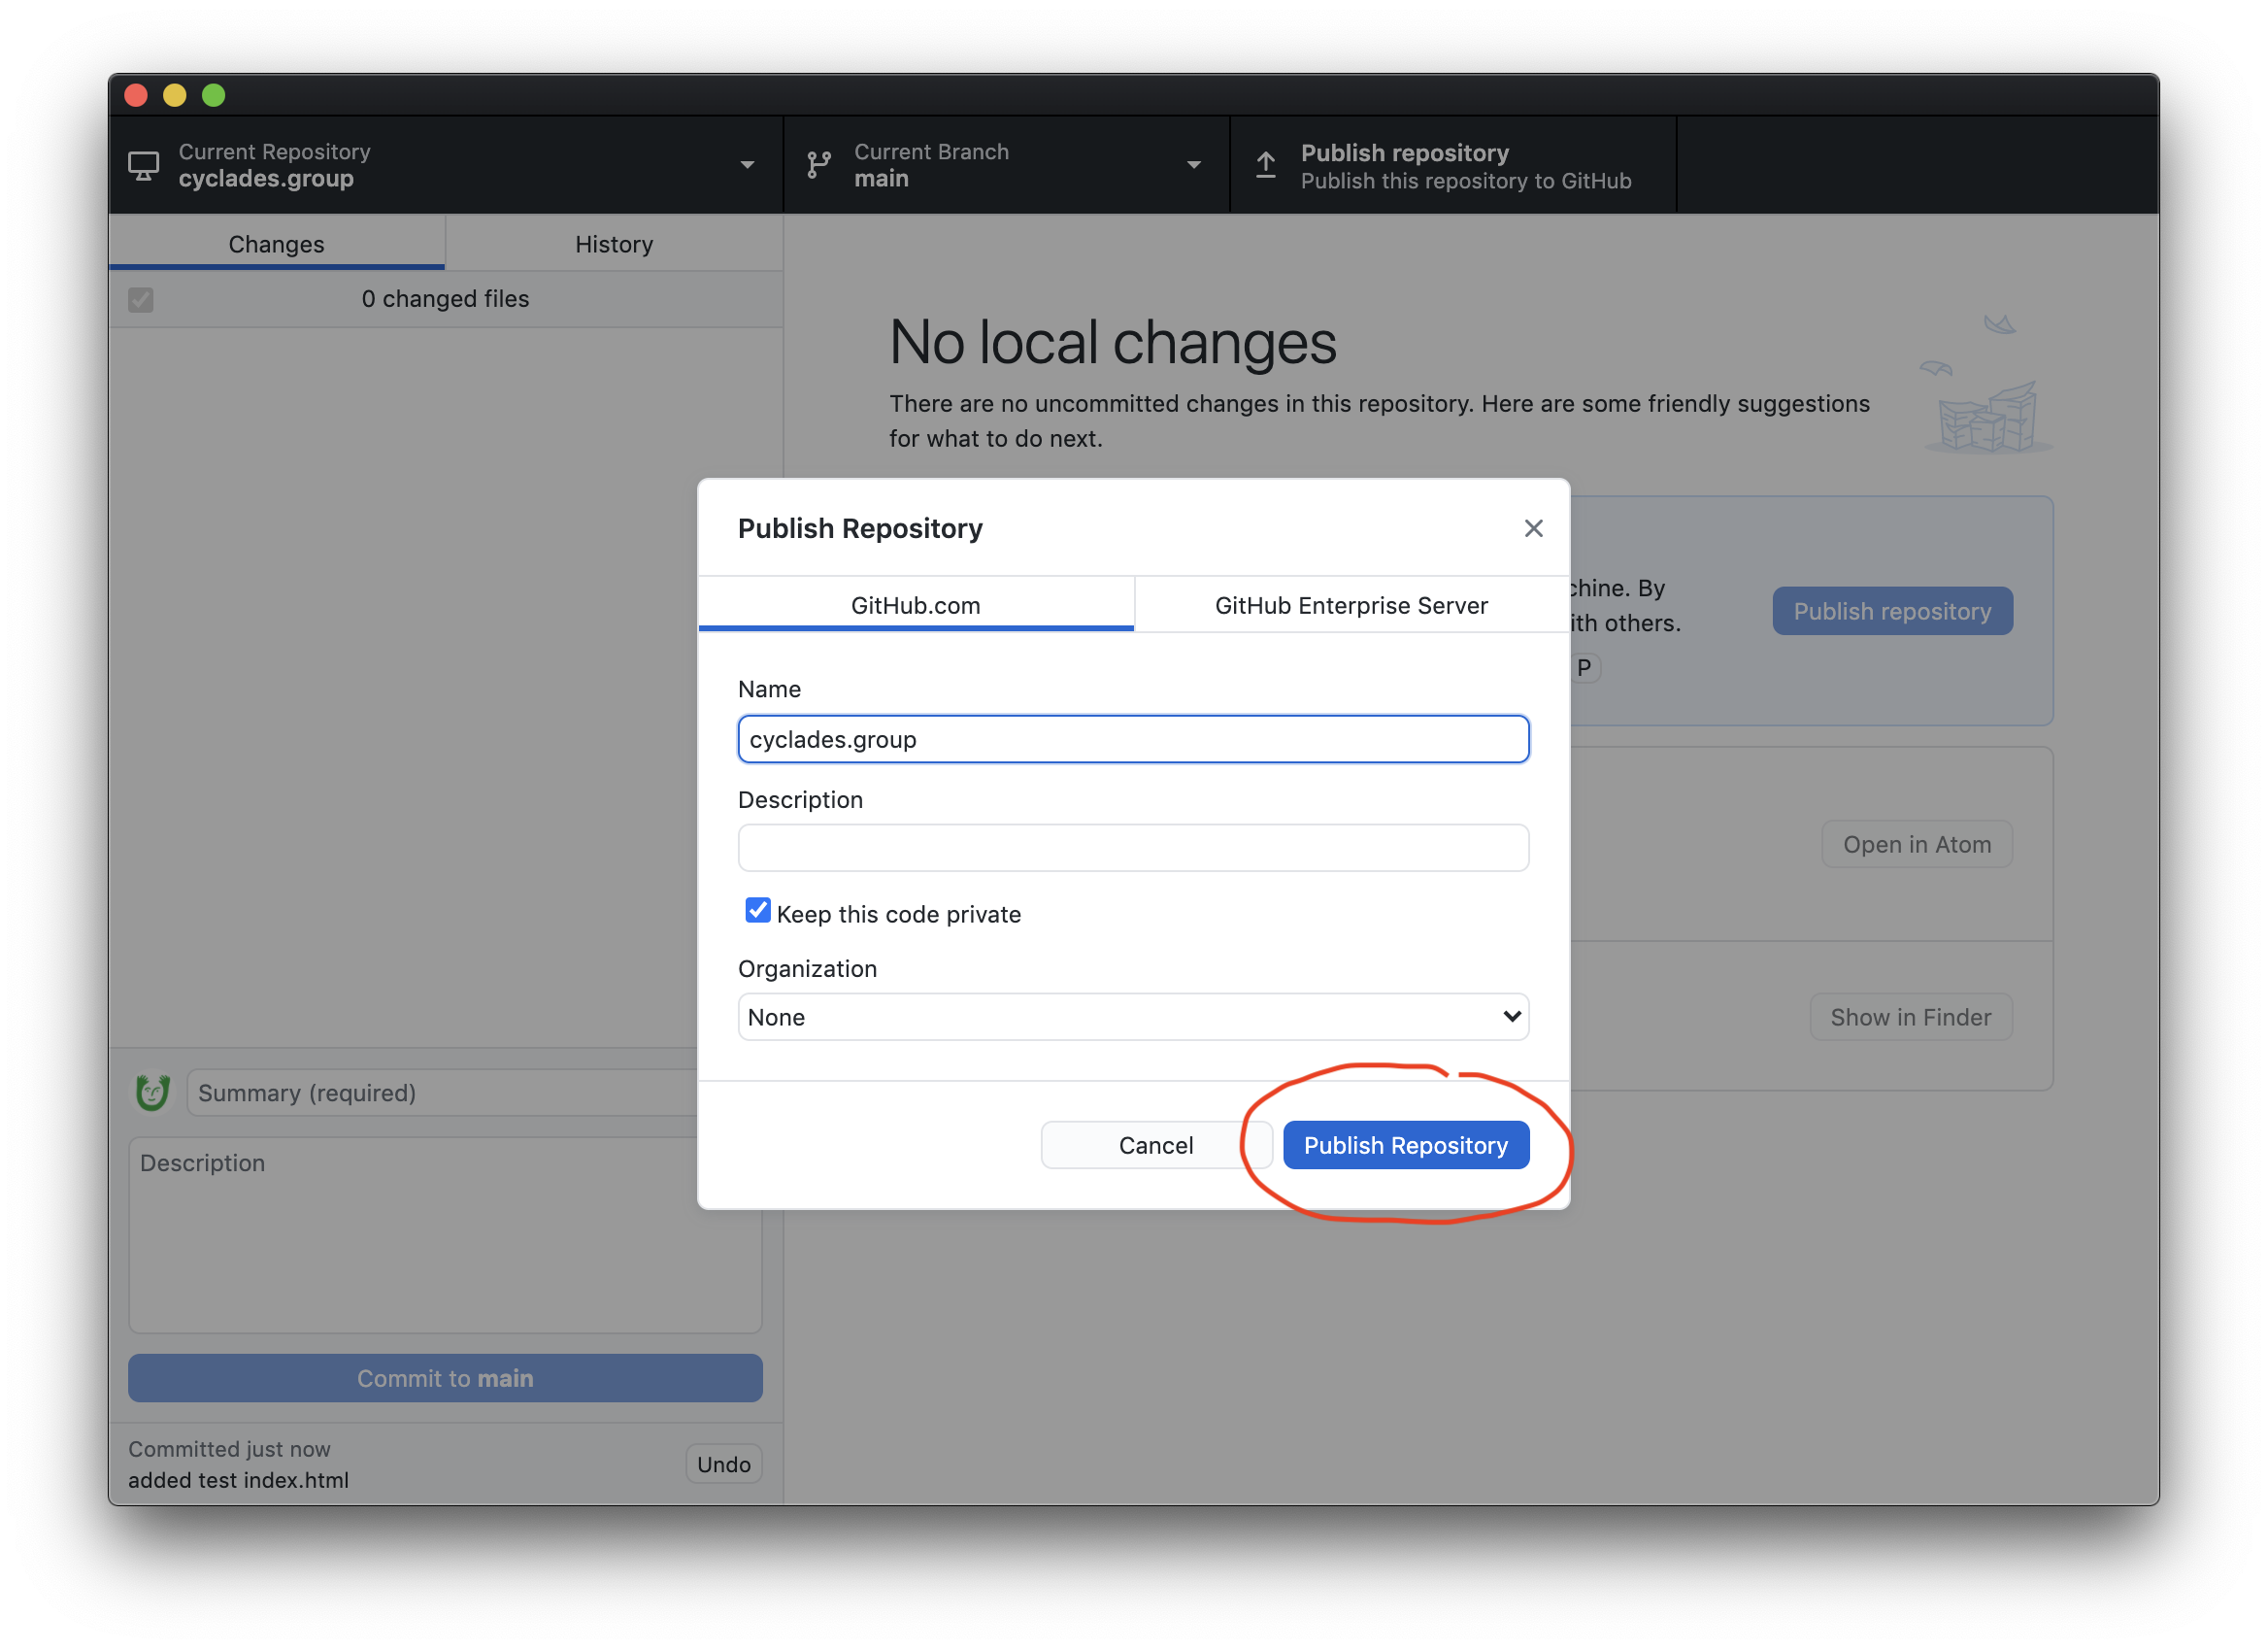Click the green macOS fullscreen button
Viewport: 2268px width, 1649px height.
[x=213, y=95]
